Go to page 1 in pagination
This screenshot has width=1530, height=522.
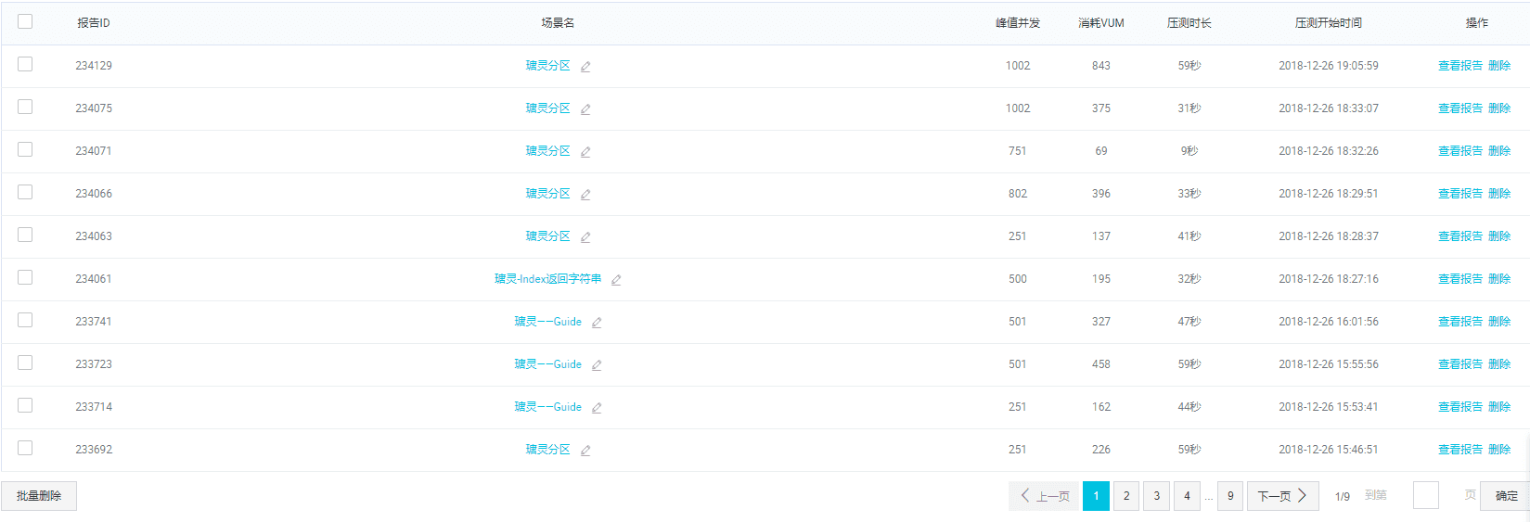tap(1096, 496)
